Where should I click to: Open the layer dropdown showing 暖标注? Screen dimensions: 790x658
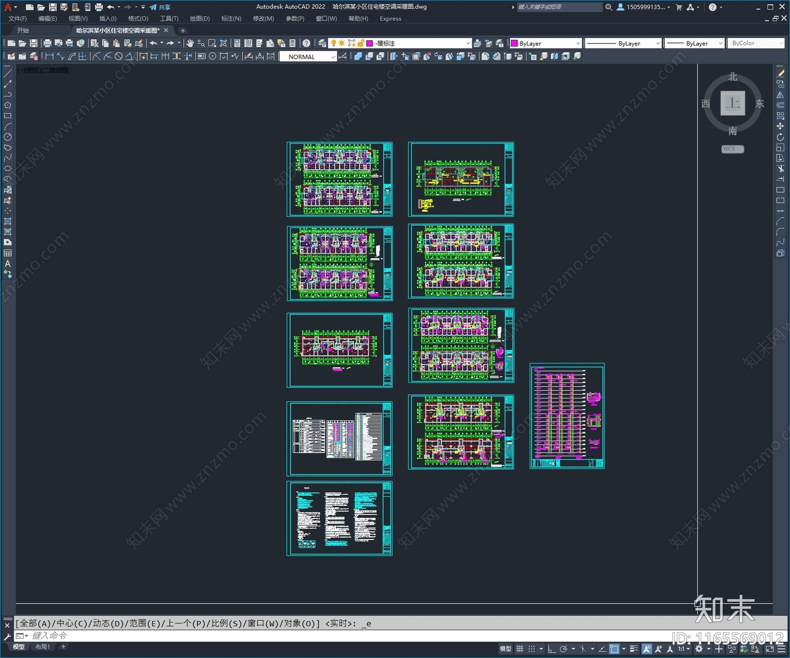(x=420, y=43)
